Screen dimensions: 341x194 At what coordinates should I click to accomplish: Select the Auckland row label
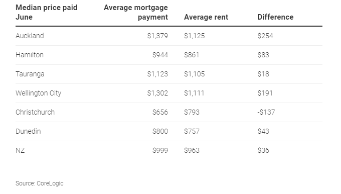tap(30, 36)
